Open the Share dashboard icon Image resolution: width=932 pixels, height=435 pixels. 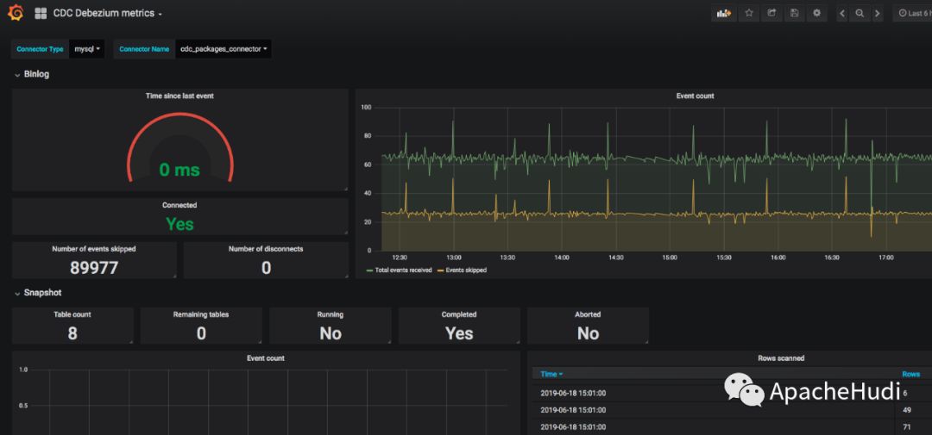tap(771, 13)
